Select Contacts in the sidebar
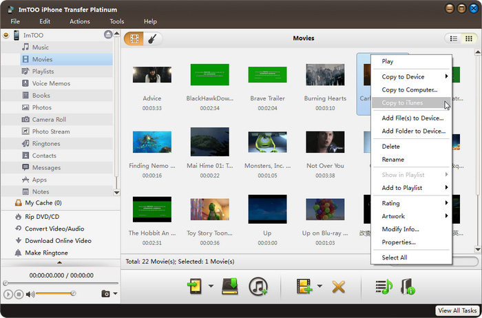482x318 pixels. [66, 156]
